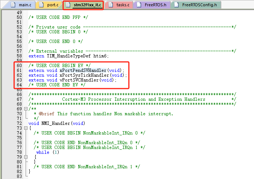The height and width of the screenshot is (179, 254).
Task: Click the 'USER CODE BEGIN EV' comment
Action: [60, 66]
